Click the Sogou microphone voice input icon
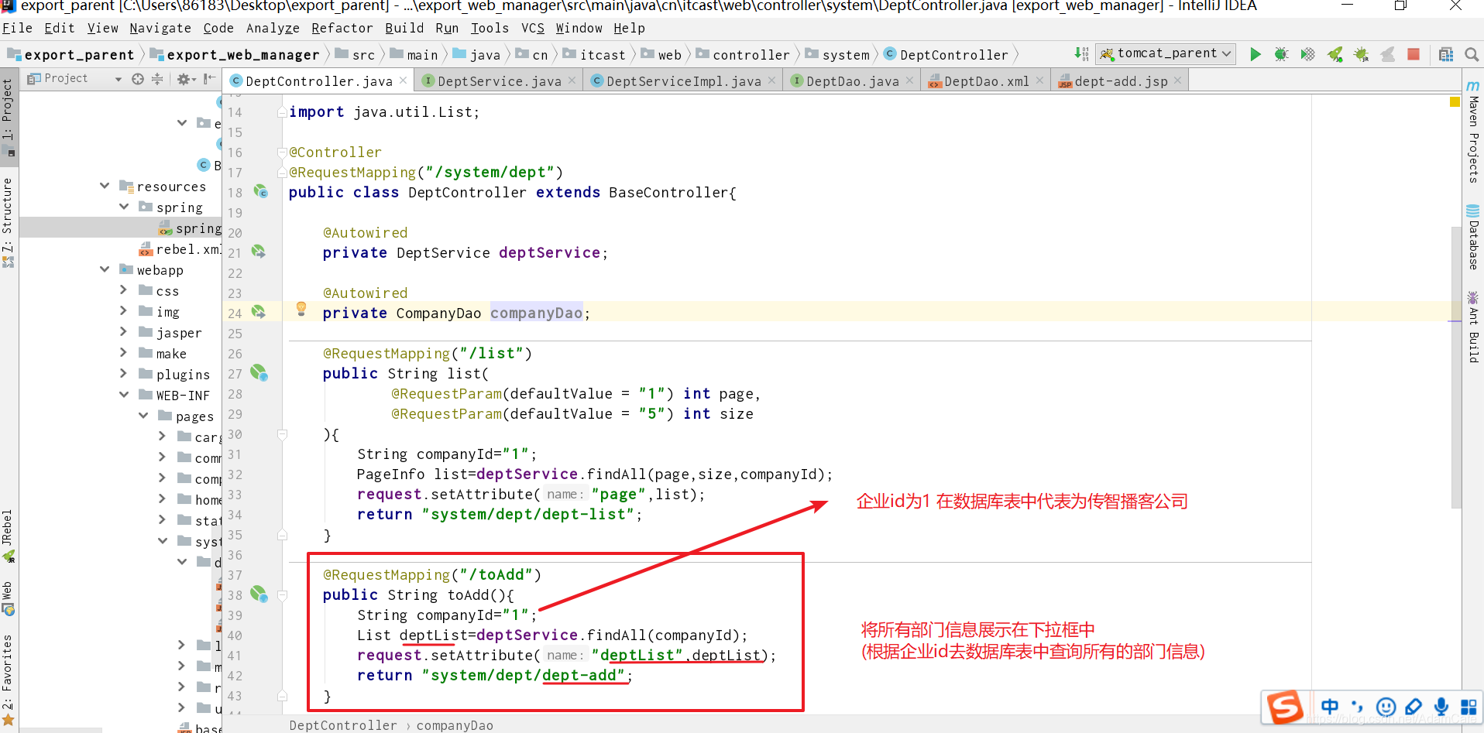The height and width of the screenshot is (733, 1484). [1441, 707]
